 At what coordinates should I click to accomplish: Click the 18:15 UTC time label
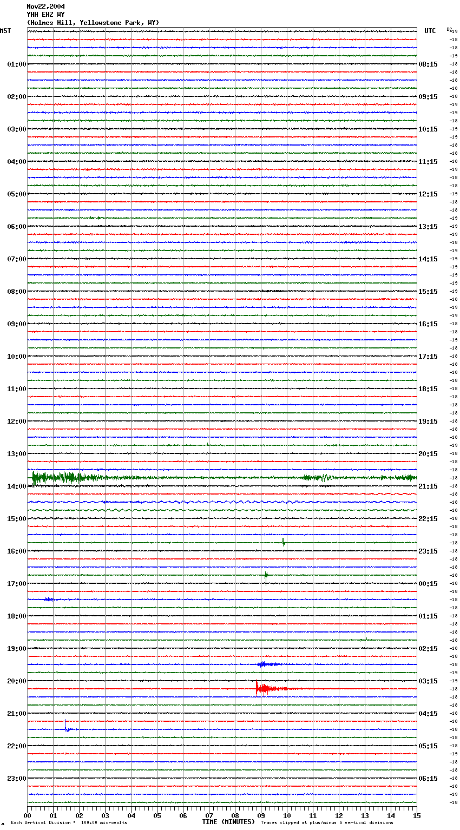[428, 389]
